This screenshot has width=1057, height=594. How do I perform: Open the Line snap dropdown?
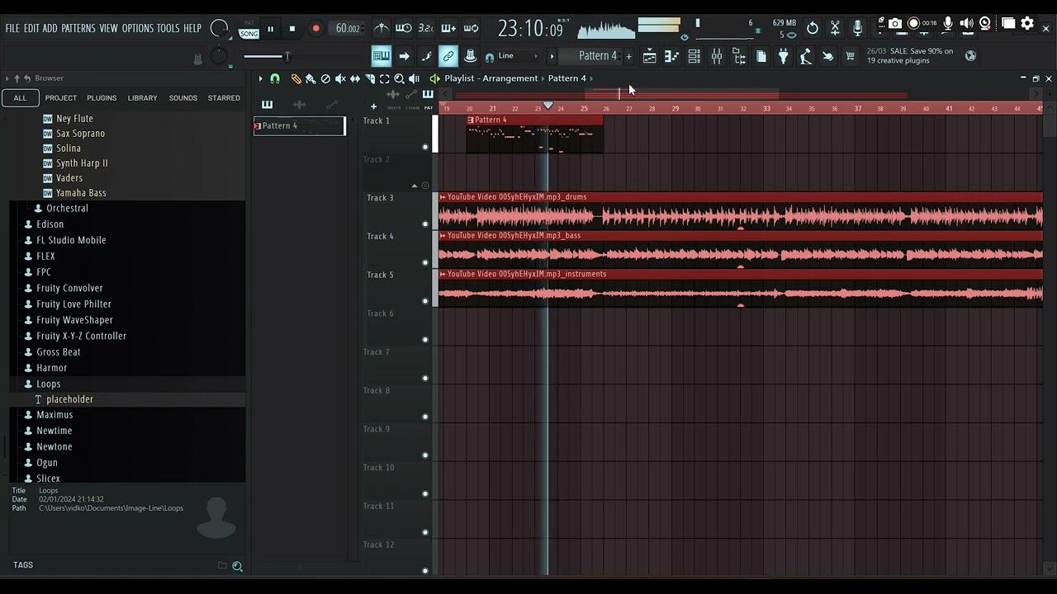click(x=512, y=56)
